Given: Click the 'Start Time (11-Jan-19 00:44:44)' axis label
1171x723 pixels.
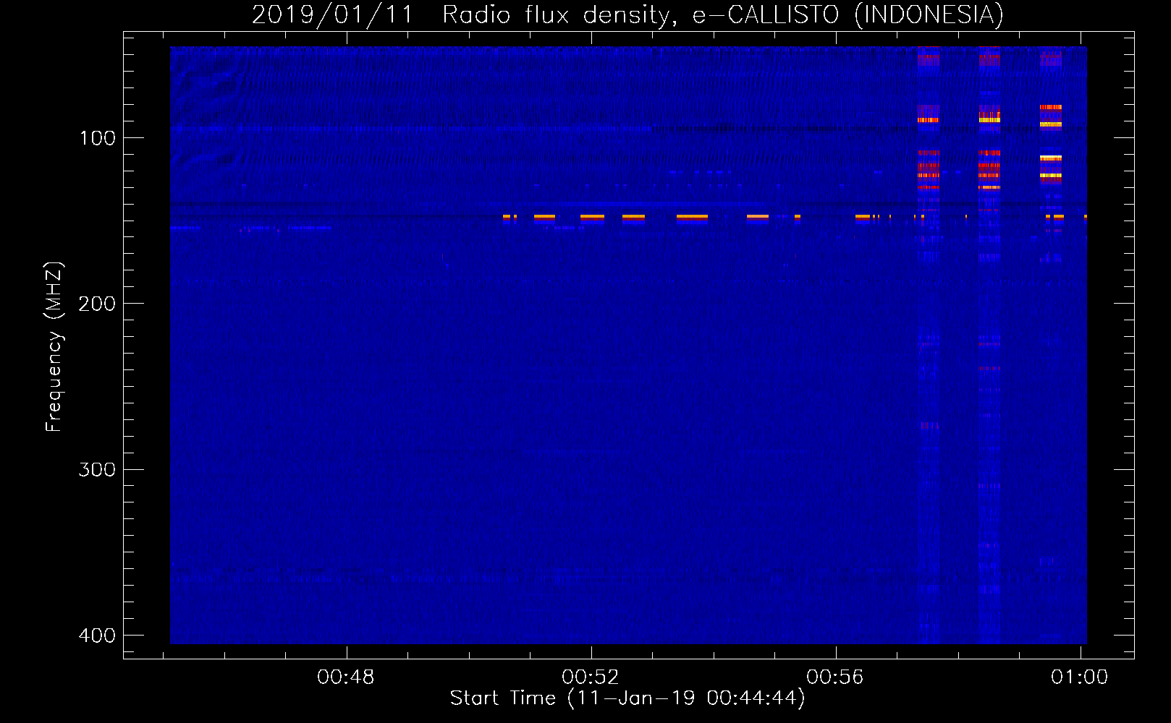Looking at the screenshot, I should click(x=627, y=698).
